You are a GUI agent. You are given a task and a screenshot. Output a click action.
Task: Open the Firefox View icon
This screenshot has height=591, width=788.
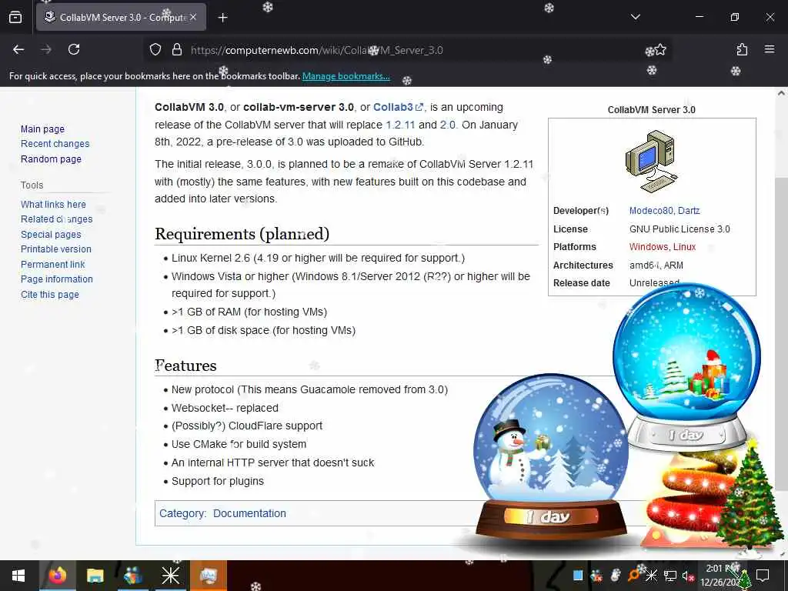click(15, 17)
